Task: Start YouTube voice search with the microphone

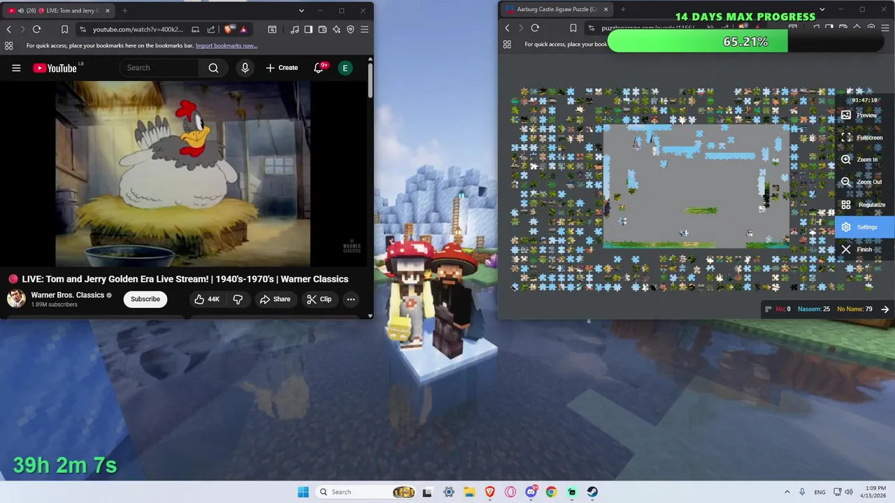Action: [245, 68]
